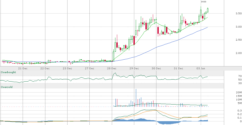Click the 3.50 price axis label
The width and height of the screenshot is (242, 125).
coord(239,14)
